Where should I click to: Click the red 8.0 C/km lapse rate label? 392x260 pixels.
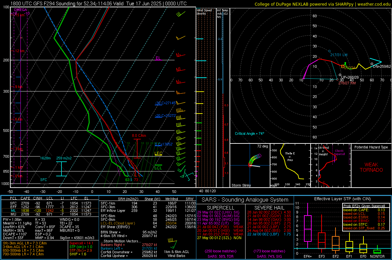tap(139, 135)
